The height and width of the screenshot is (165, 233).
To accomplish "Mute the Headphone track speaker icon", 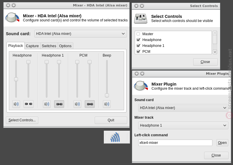I will 16,104.
